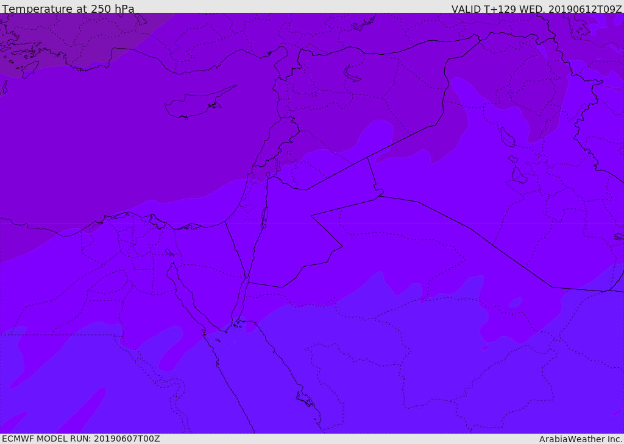Image resolution: width=624 pixels, height=444 pixels.
Task: Click the 'ArabiaWeather Inc.' credit text
Action: pyautogui.click(x=581, y=439)
